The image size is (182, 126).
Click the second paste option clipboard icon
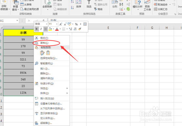click(x=48, y=53)
